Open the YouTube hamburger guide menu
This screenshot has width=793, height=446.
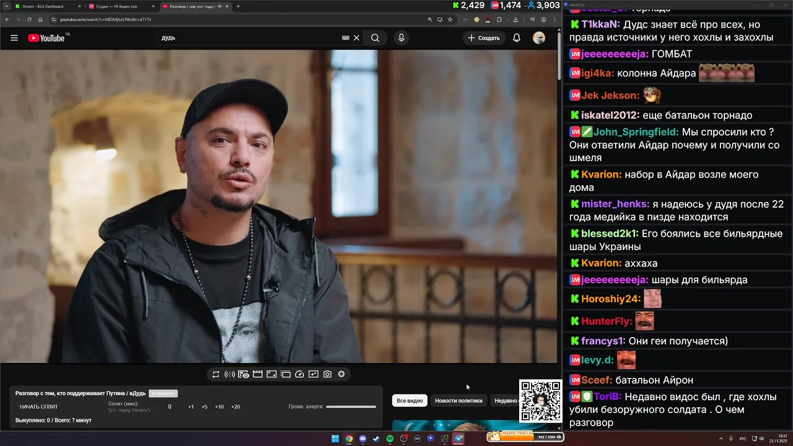click(x=14, y=38)
